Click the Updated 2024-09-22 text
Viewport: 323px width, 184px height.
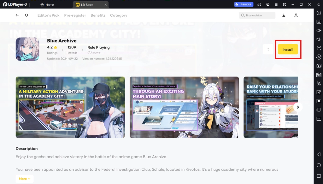[x=62, y=59]
